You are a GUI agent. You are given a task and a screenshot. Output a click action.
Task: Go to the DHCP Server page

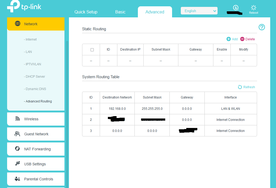(35, 77)
